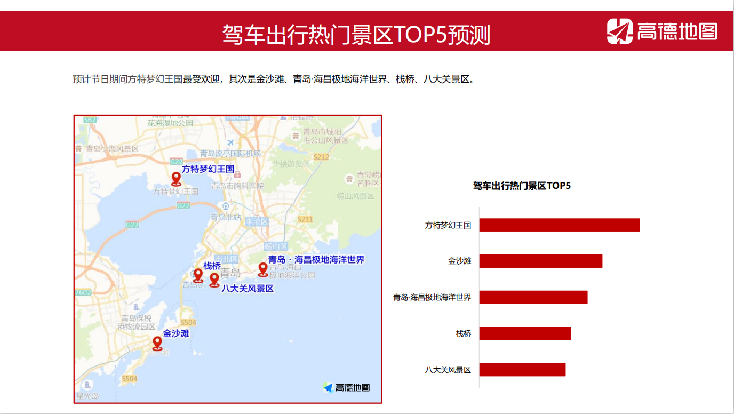This screenshot has width=734, height=414.
Task: Click the red bar for 金沙滩
Action: tap(541, 261)
